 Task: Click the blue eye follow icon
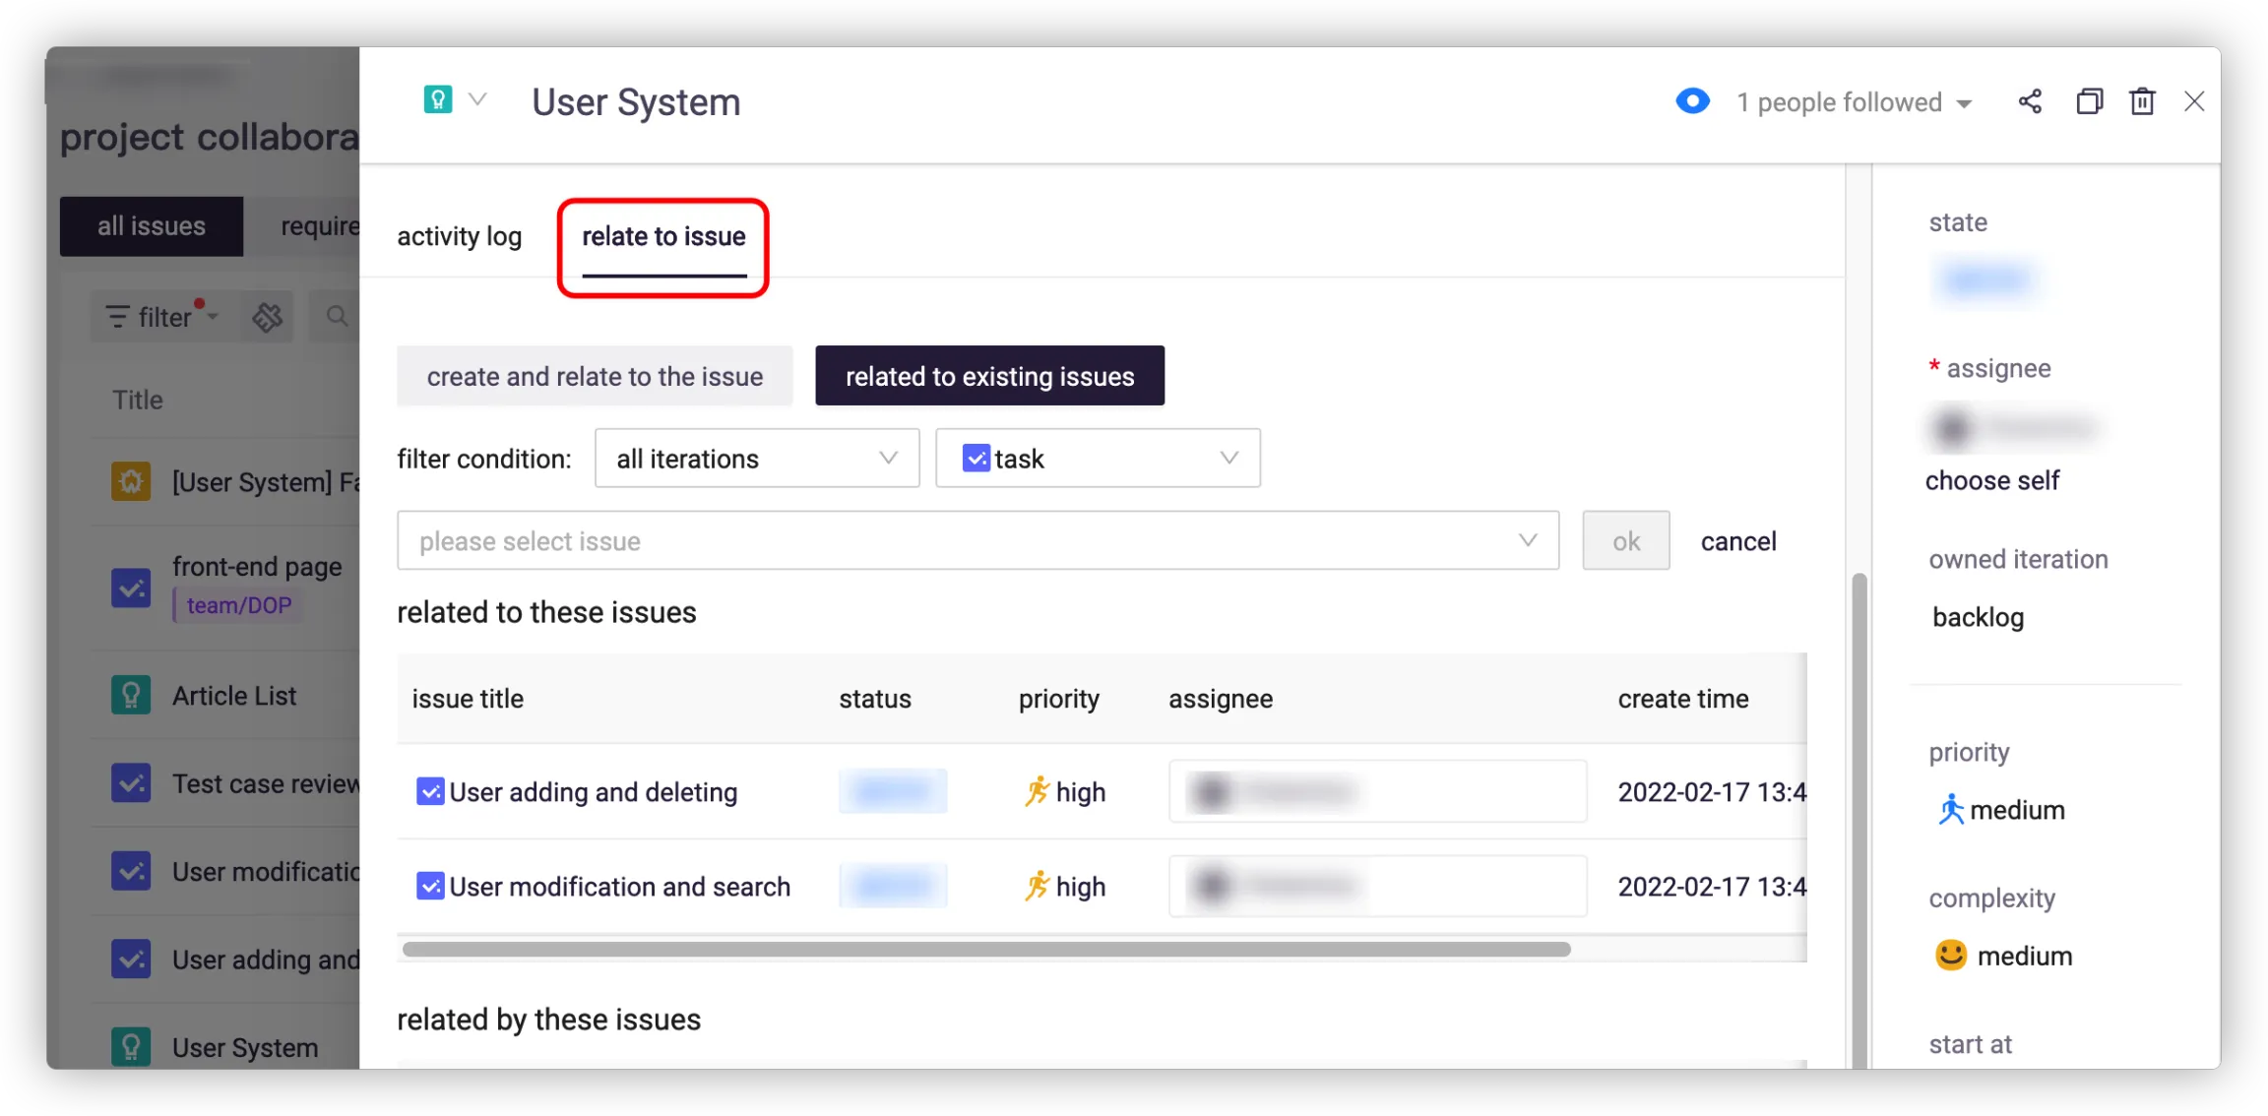coord(1692,101)
